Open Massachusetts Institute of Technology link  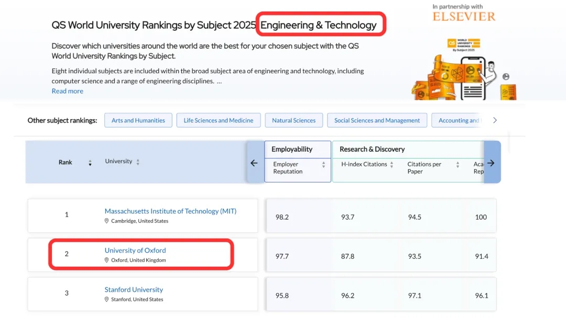[x=170, y=211]
